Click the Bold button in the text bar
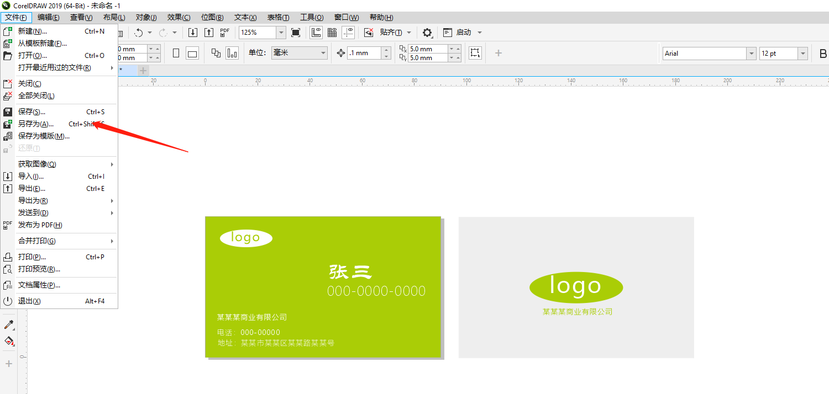 (823, 53)
